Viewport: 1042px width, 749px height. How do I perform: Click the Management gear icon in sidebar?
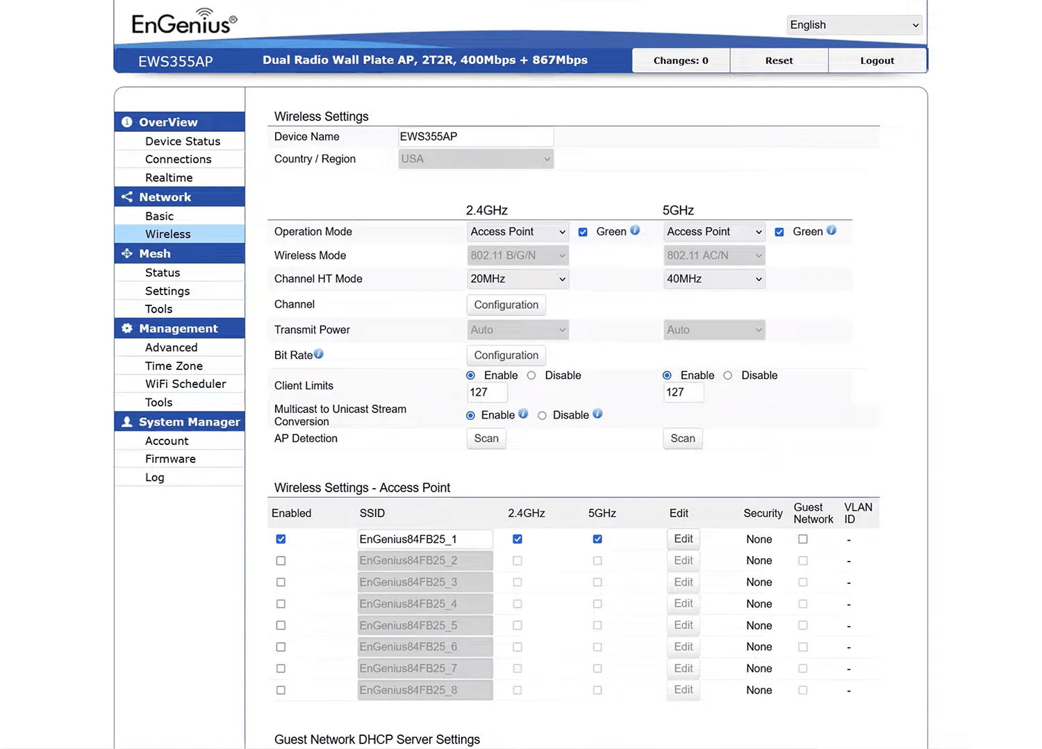(x=127, y=328)
